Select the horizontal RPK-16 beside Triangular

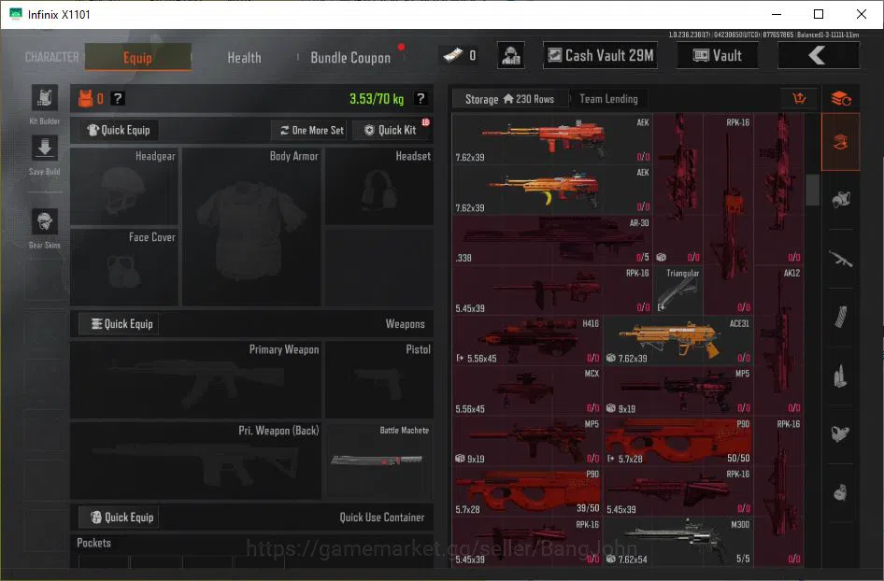pos(552,290)
